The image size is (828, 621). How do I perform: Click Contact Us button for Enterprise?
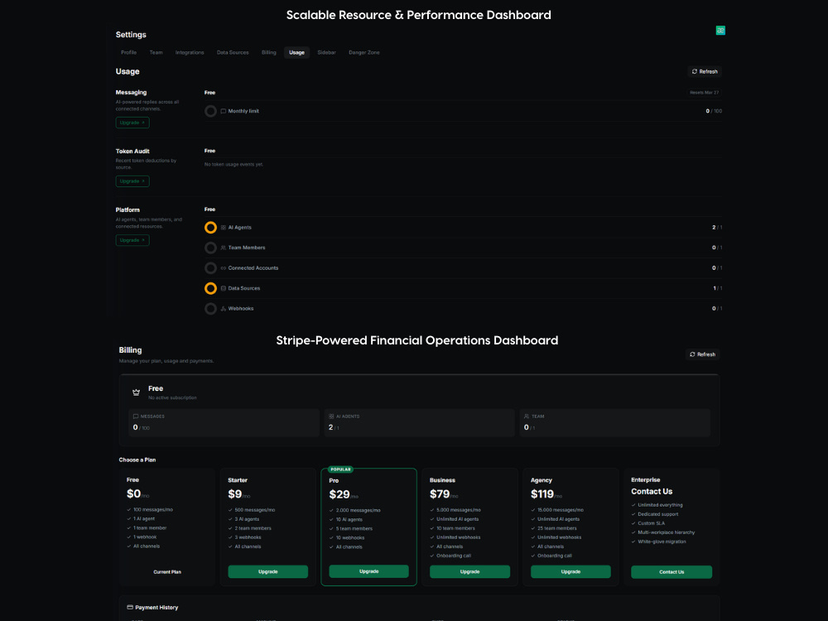(x=672, y=572)
